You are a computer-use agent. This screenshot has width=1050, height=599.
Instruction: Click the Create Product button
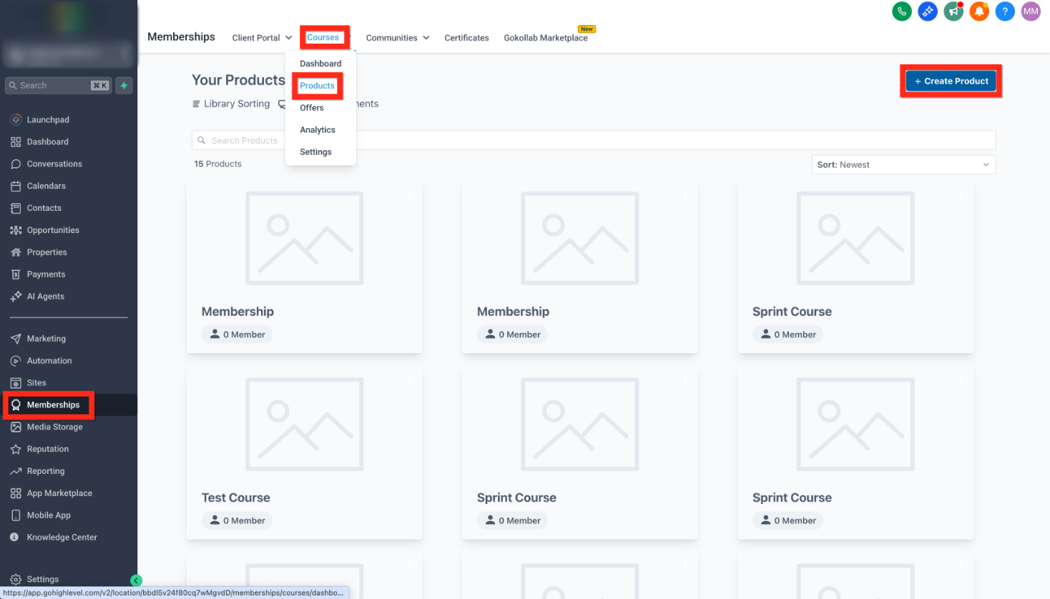[951, 81]
